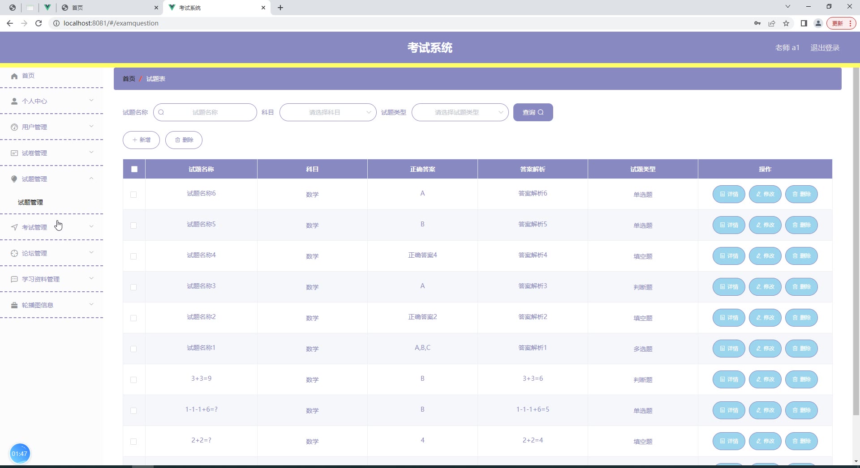Viewport: 860px width, 468px height.
Task: Click the 新增 add button
Action: point(141,140)
